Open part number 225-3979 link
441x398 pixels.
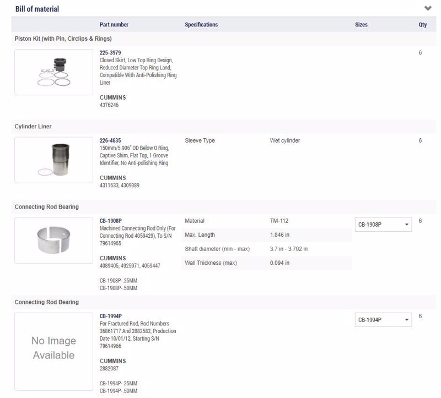110,52
